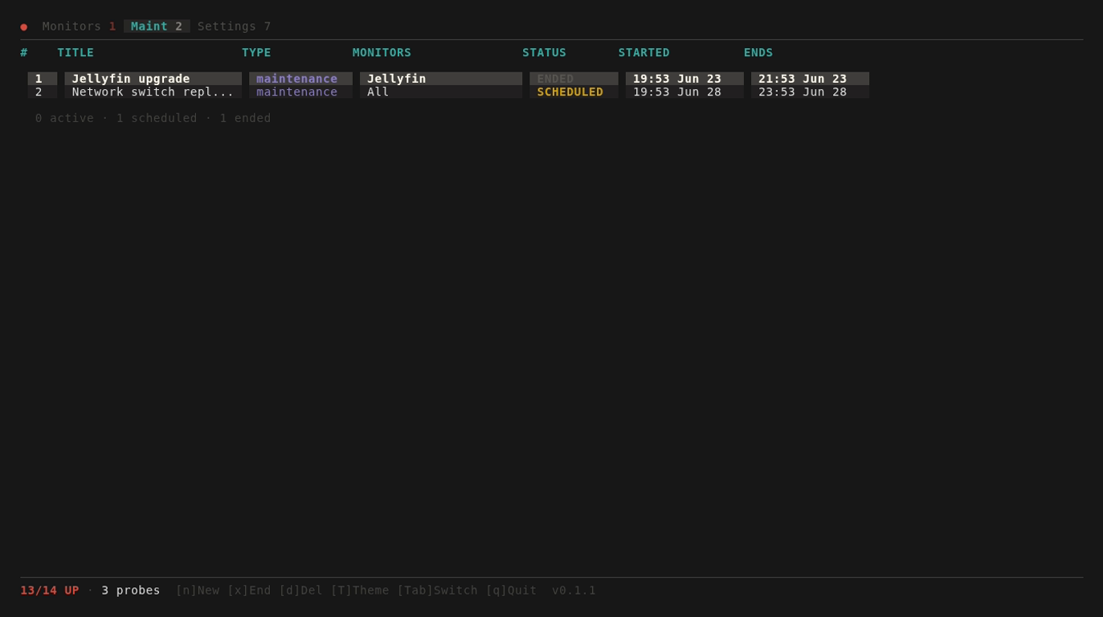
Task: Click the active/scheduled/ended summary line
Action: (153, 118)
